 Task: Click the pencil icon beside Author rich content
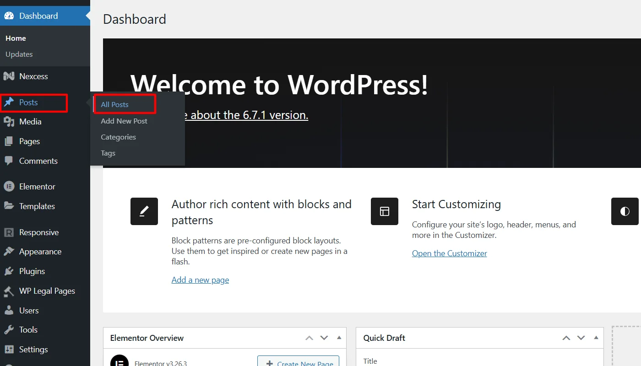pyautogui.click(x=144, y=211)
